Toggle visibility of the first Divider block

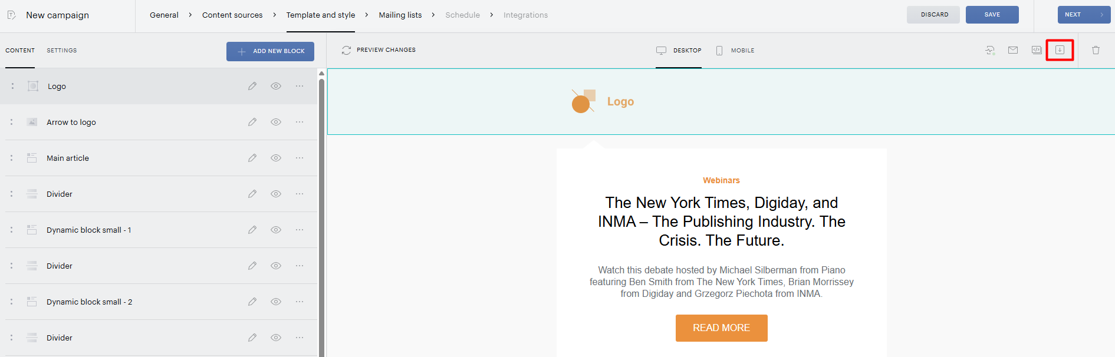point(275,194)
